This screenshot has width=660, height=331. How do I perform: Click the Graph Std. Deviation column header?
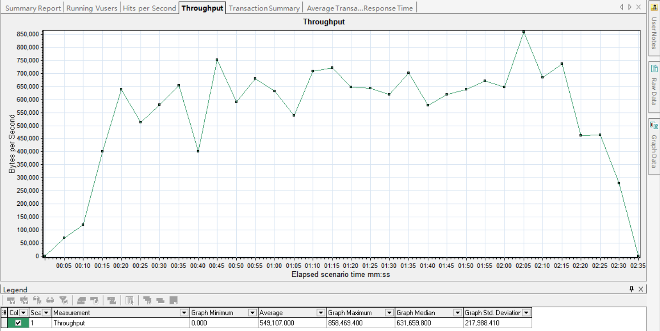point(497,313)
